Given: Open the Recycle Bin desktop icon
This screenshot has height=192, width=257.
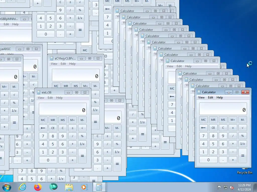Looking at the screenshot, I should (x=244, y=171).
